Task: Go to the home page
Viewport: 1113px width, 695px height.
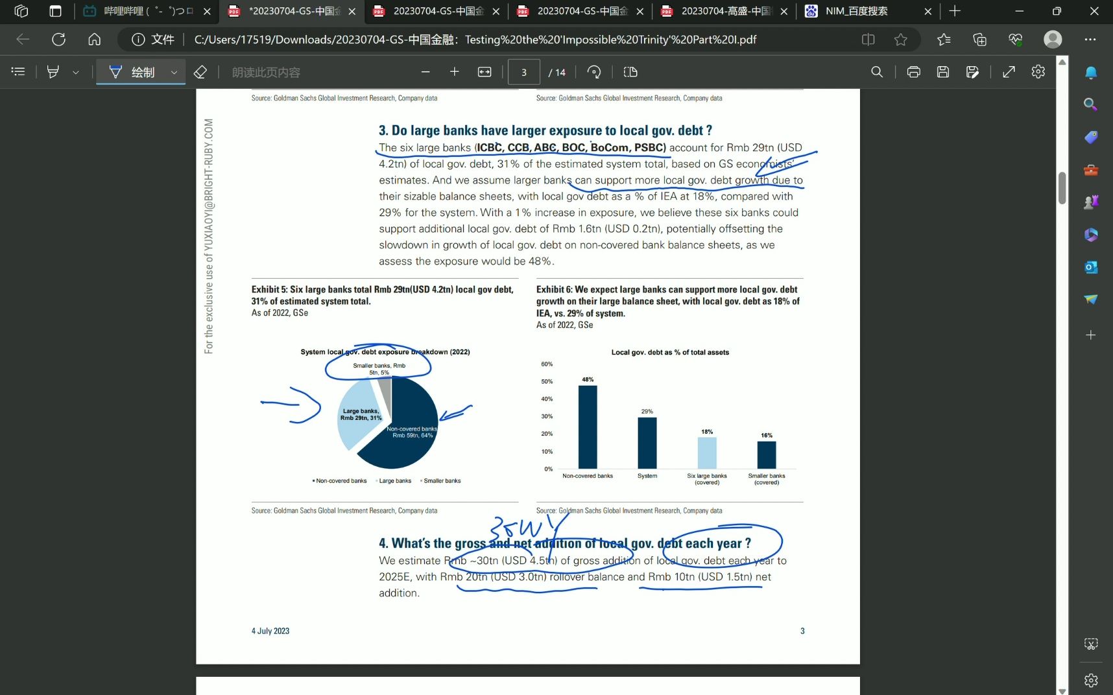Action: click(x=95, y=40)
